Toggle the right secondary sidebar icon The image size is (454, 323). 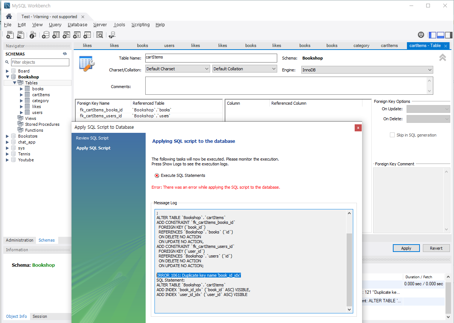pos(449,35)
